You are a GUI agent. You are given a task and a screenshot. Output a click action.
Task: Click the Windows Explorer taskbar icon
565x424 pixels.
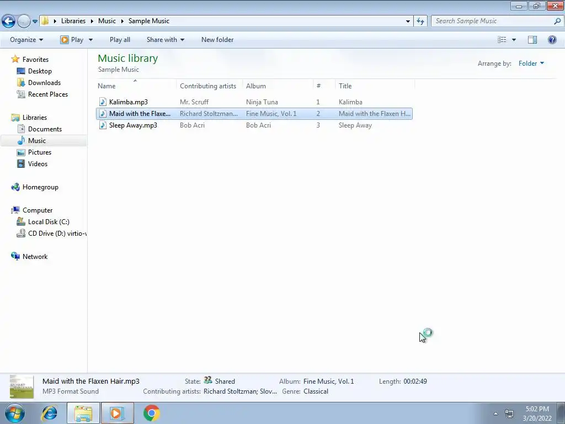83,413
